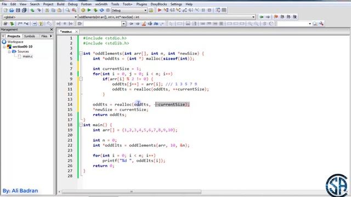This screenshot has width=351, height=197.
Task: Select the section06-10 project item
Action: (22, 47)
